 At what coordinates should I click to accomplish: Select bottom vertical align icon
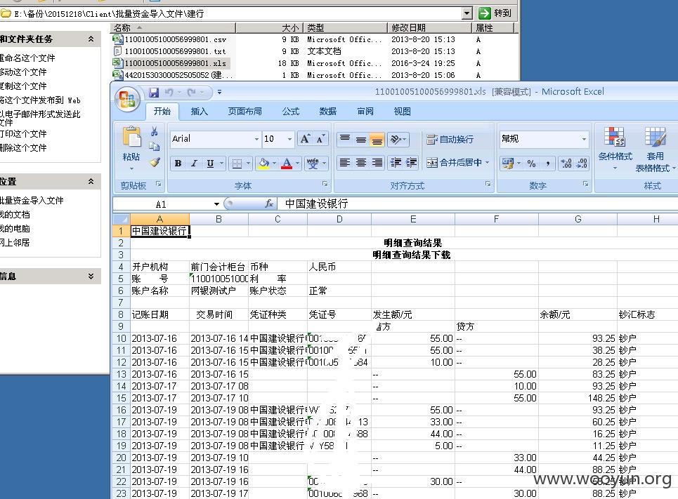click(377, 139)
